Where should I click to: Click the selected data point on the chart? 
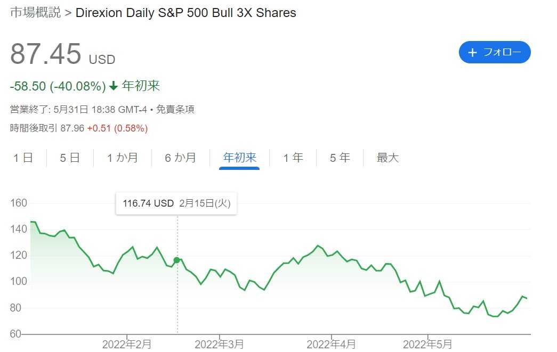tap(176, 260)
